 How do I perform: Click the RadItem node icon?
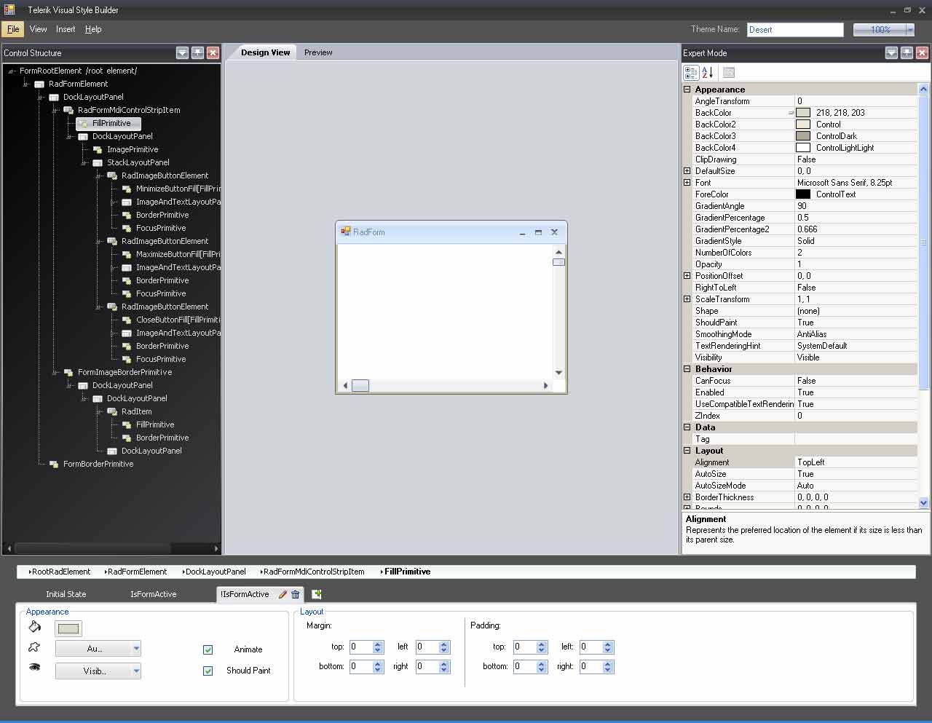pos(112,411)
